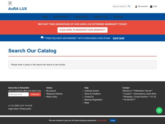165x124 pixels.
Task: Open SMART BEAUTY menu item
Action: (x=61, y=17)
